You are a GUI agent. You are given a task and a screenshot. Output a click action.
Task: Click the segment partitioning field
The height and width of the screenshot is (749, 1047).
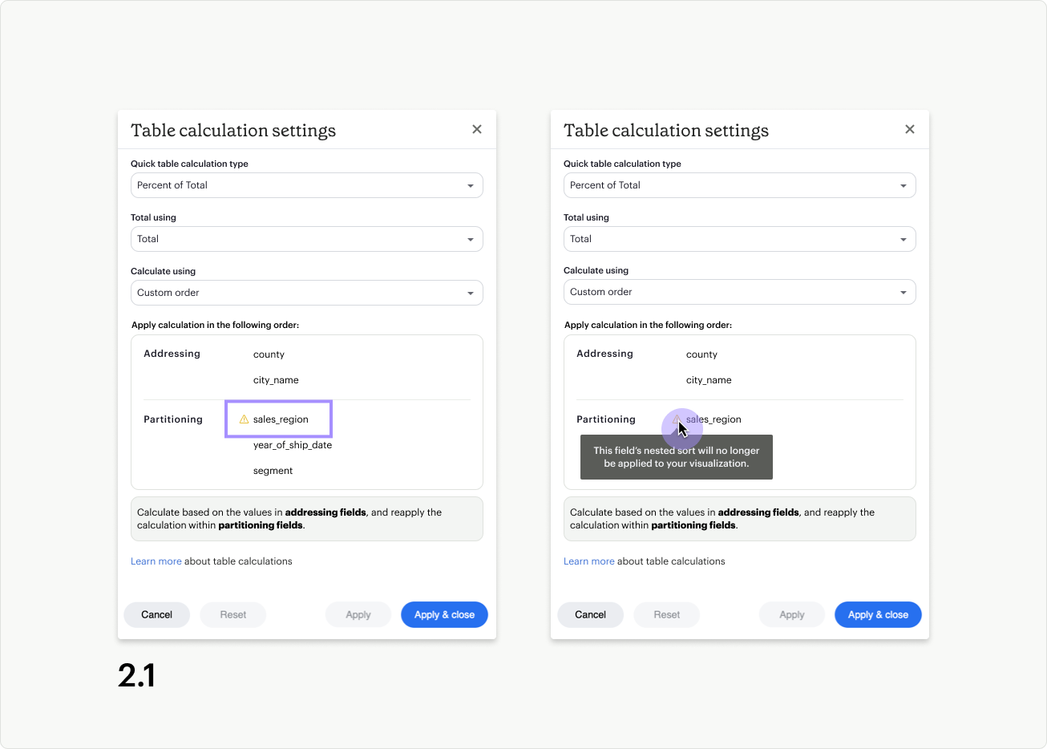[273, 470]
